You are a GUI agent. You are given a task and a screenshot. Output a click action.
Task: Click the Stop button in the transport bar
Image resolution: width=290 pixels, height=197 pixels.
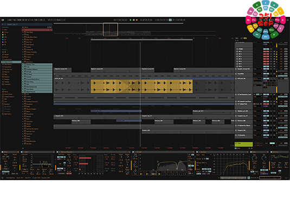(134, 20)
